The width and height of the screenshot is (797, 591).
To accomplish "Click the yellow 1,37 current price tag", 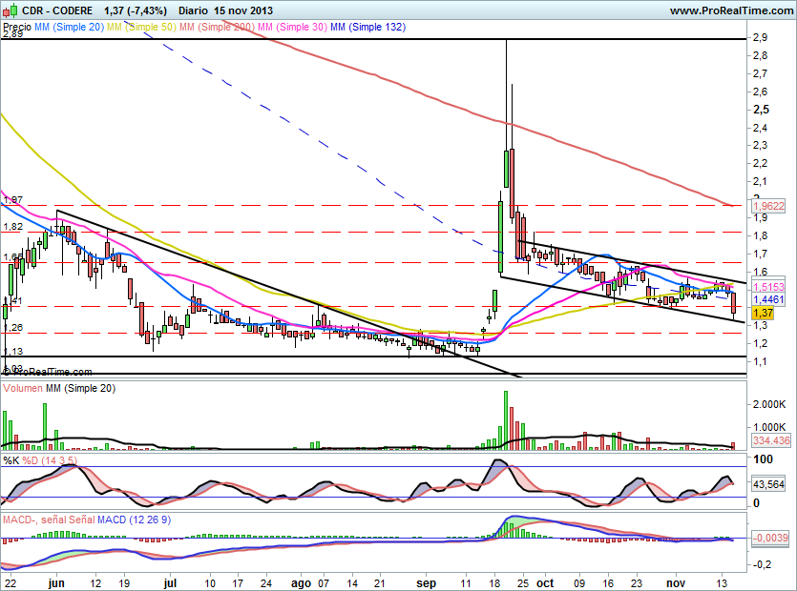I will [x=762, y=313].
